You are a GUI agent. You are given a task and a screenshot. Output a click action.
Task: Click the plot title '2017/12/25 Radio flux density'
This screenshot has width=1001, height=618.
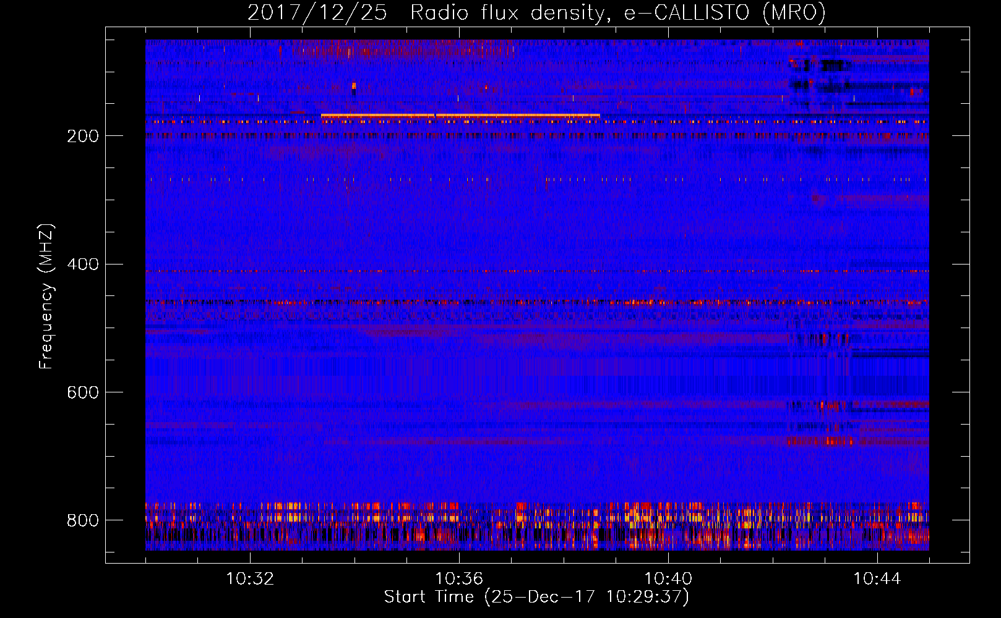click(x=536, y=12)
